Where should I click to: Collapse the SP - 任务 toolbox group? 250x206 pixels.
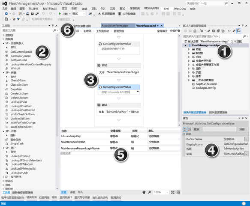tap(3, 131)
